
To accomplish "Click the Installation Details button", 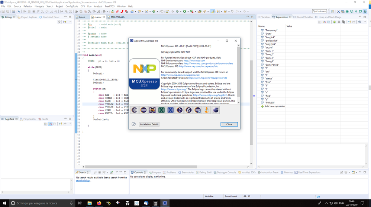I will 149,124.
